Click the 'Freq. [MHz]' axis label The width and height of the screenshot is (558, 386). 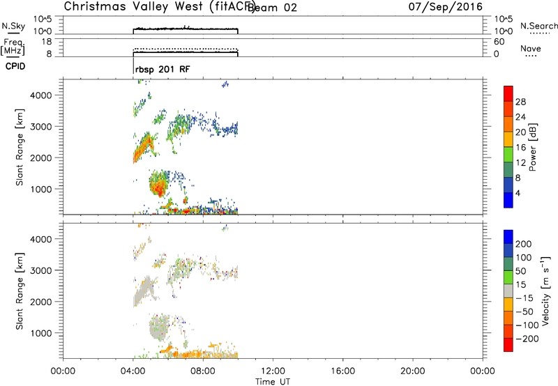pyautogui.click(x=13, y=47)
